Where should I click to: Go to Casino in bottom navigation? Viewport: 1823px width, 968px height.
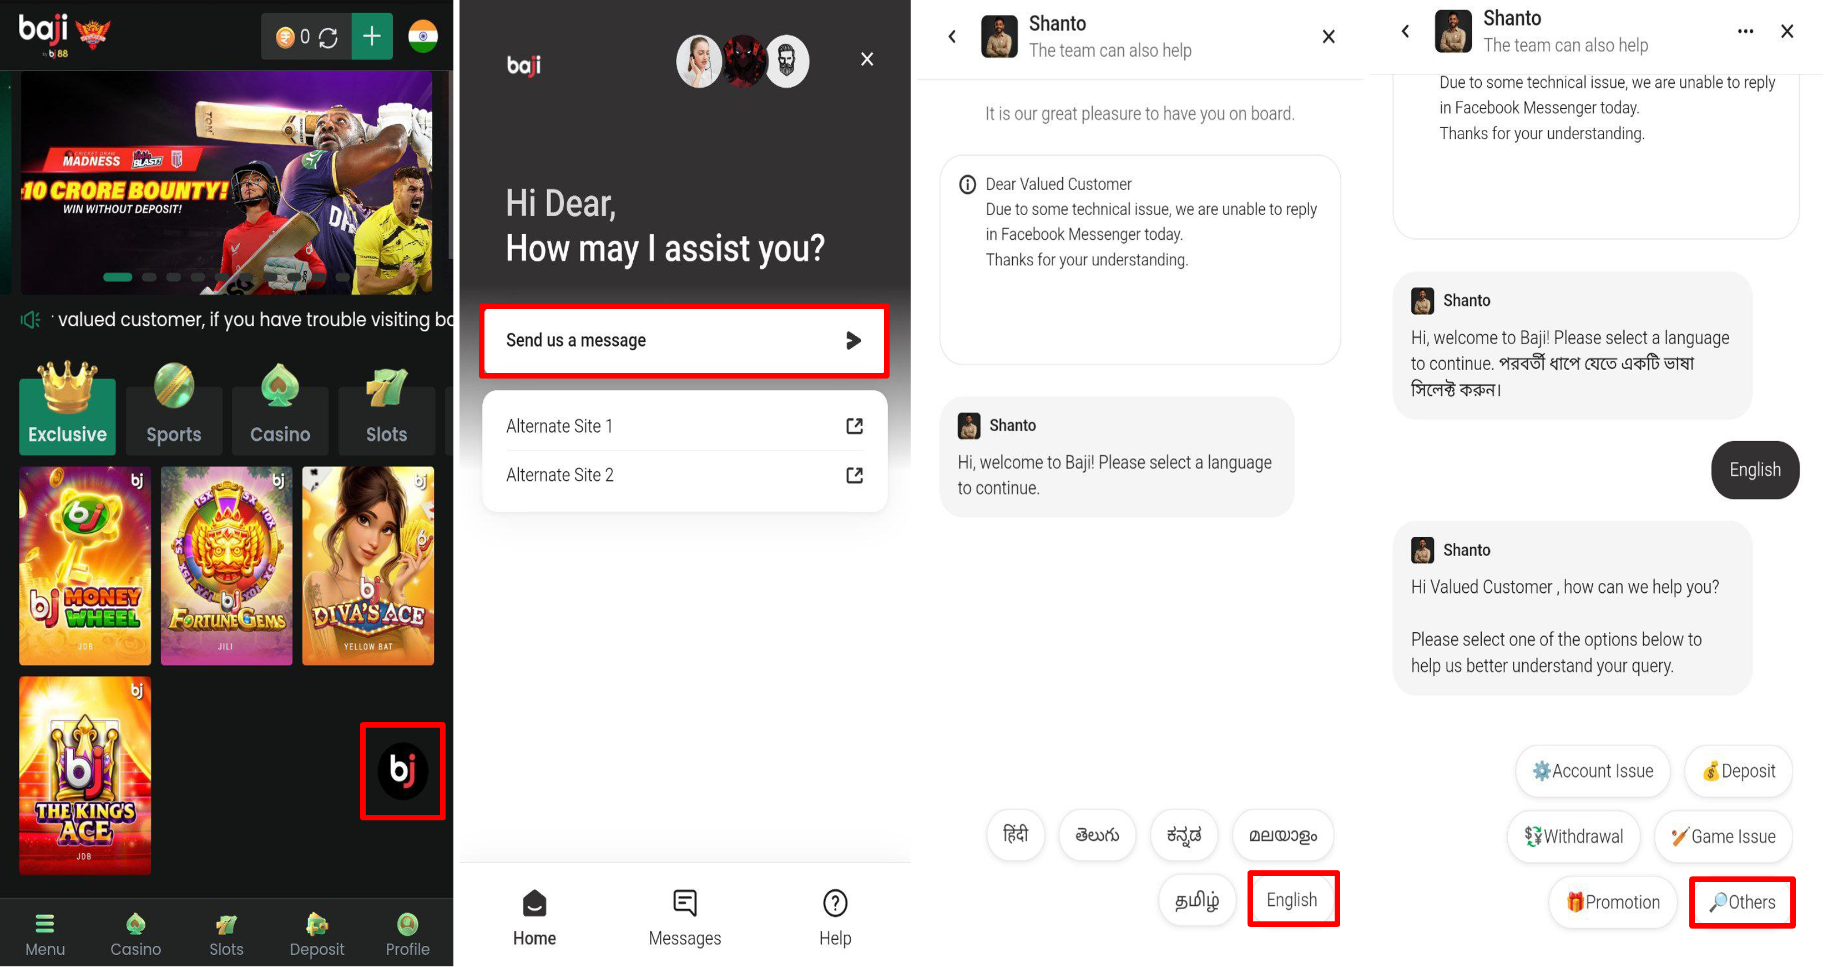pyautogui.click(x=135, y=935)
